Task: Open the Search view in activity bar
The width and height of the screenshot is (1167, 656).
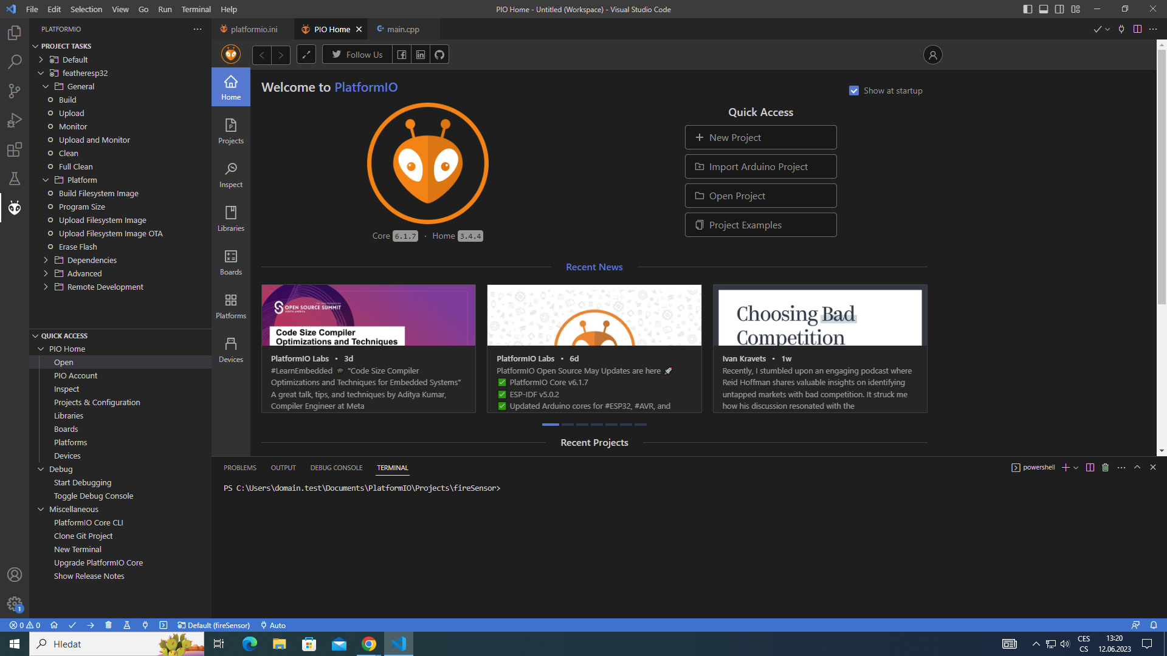Action: [x=15, y=62]
